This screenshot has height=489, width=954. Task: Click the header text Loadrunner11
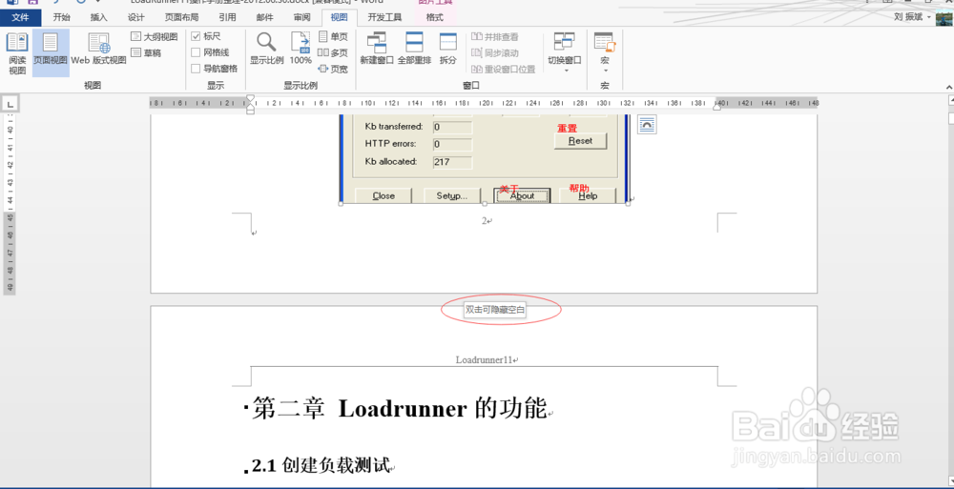[485, 360]
